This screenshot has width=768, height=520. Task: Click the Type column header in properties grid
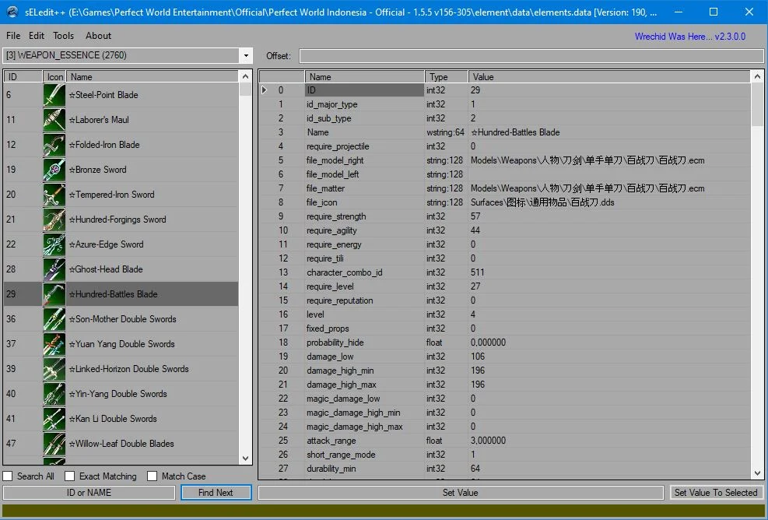coord(446,77)
